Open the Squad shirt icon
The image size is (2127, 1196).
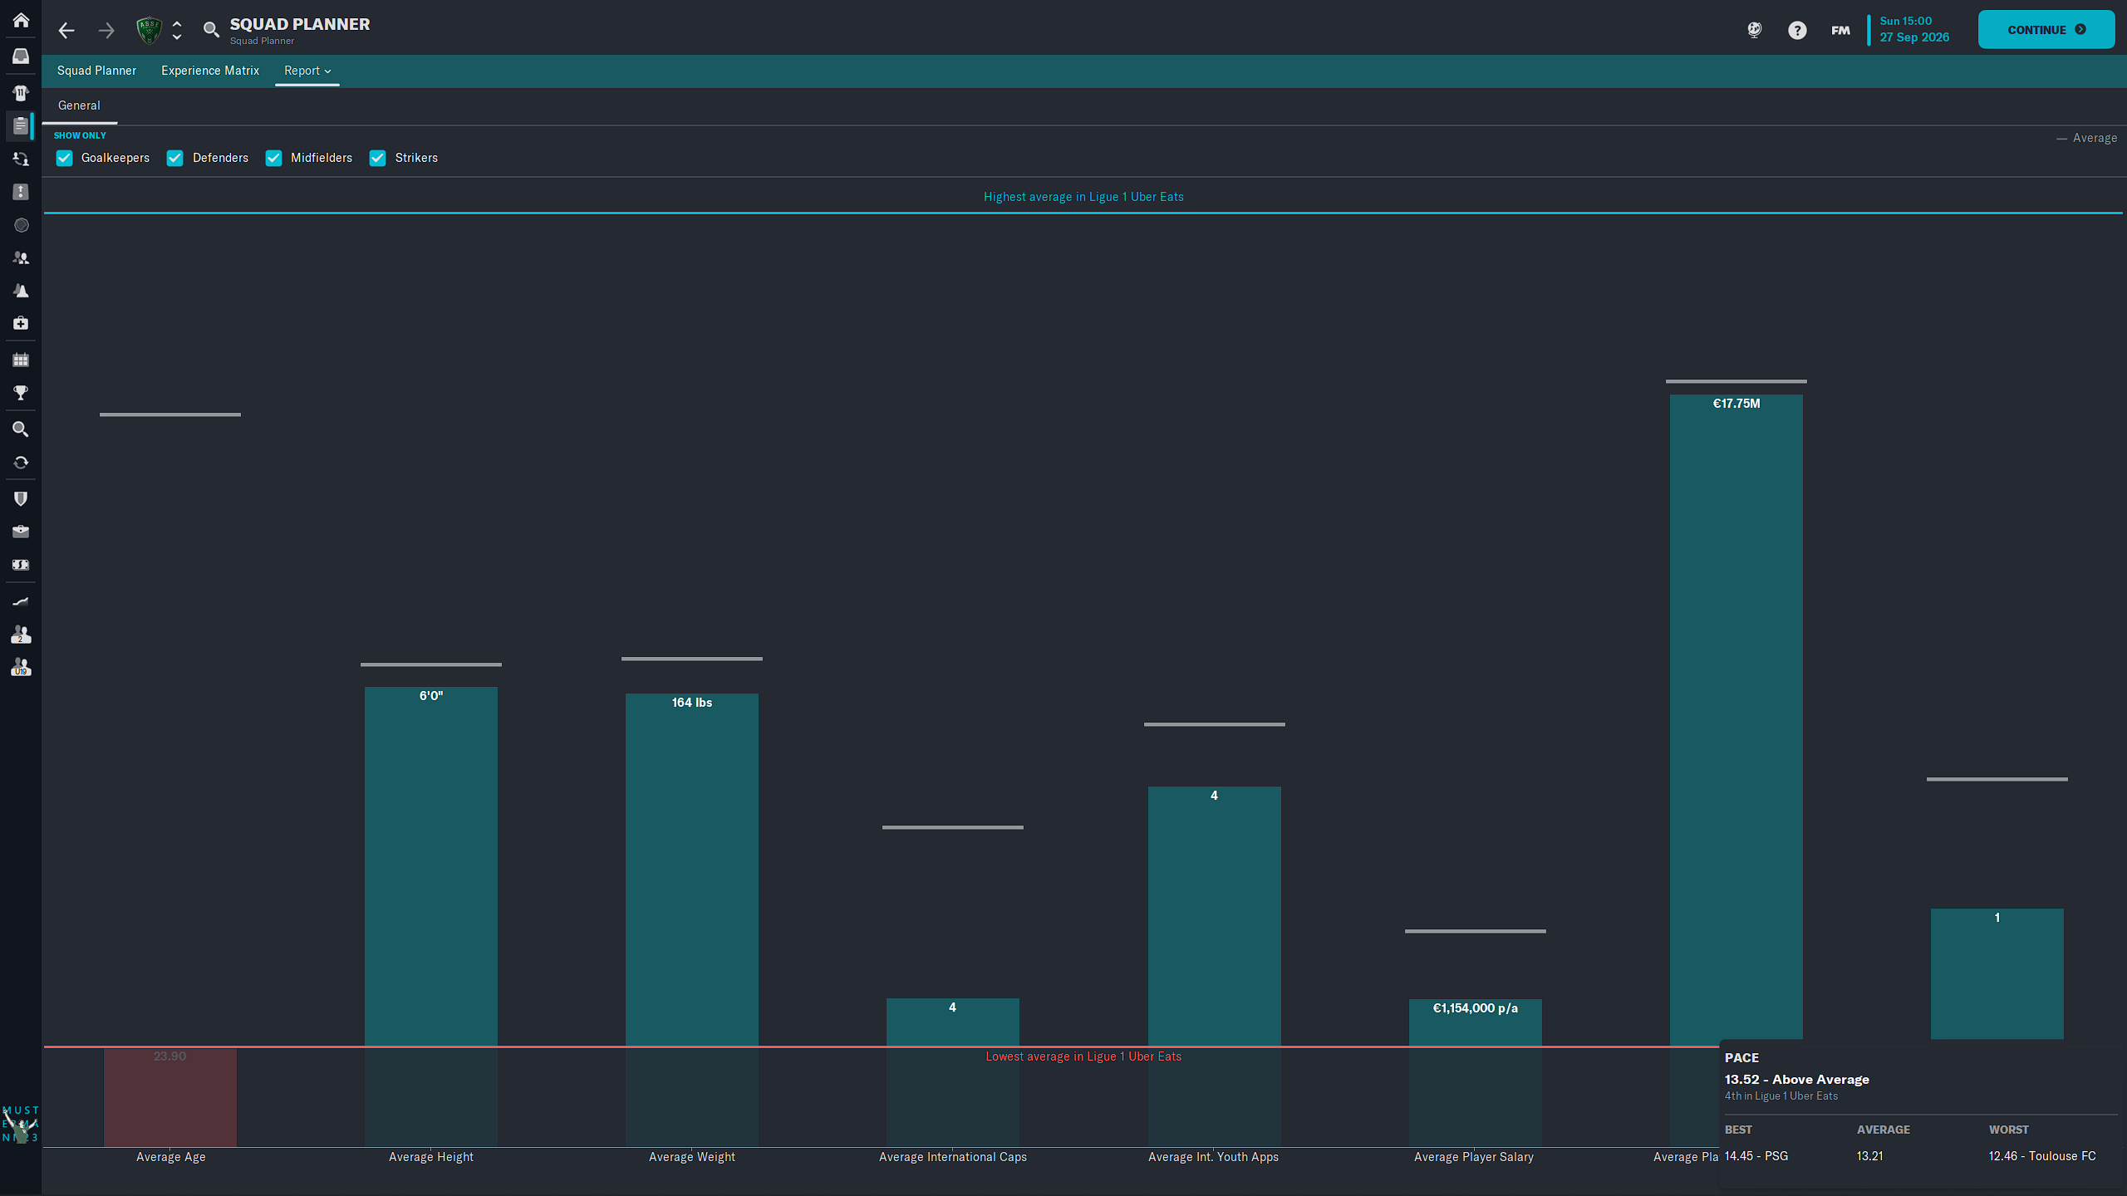21,93
